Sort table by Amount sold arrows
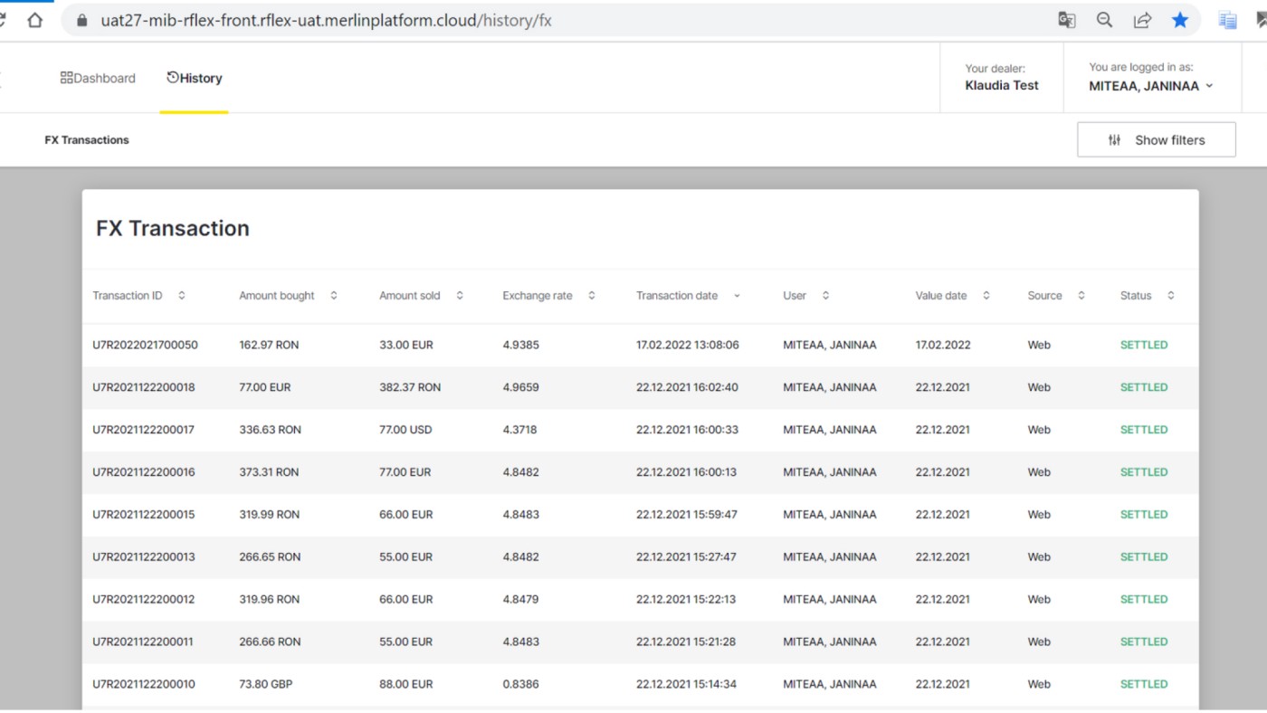1267x713 pixels. (460, 296)
